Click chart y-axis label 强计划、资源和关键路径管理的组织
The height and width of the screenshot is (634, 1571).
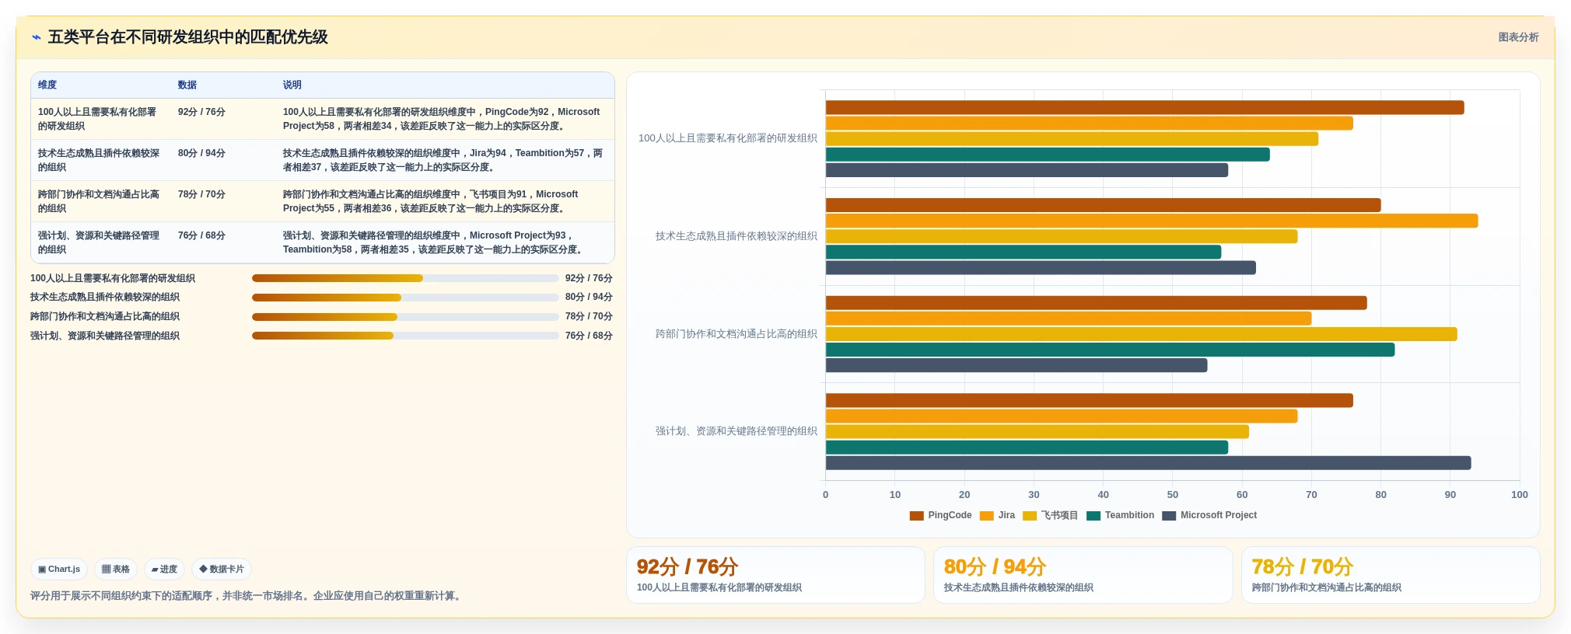point(736,431)
